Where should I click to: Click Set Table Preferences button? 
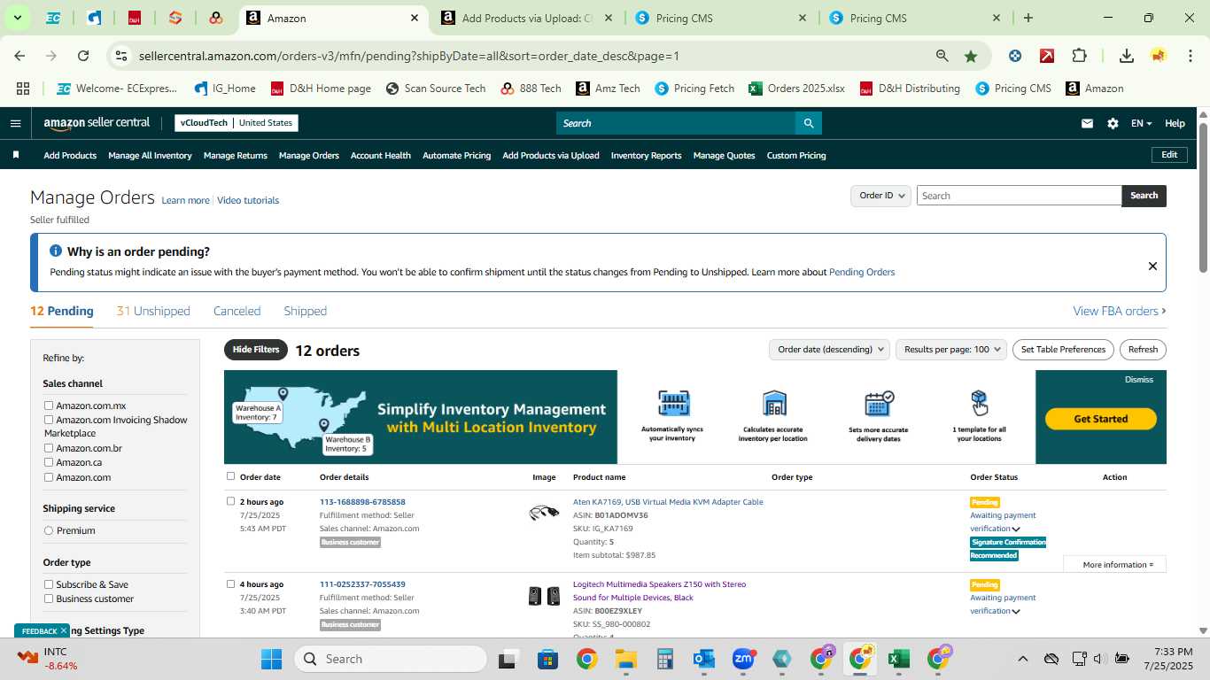(1063, 350)
